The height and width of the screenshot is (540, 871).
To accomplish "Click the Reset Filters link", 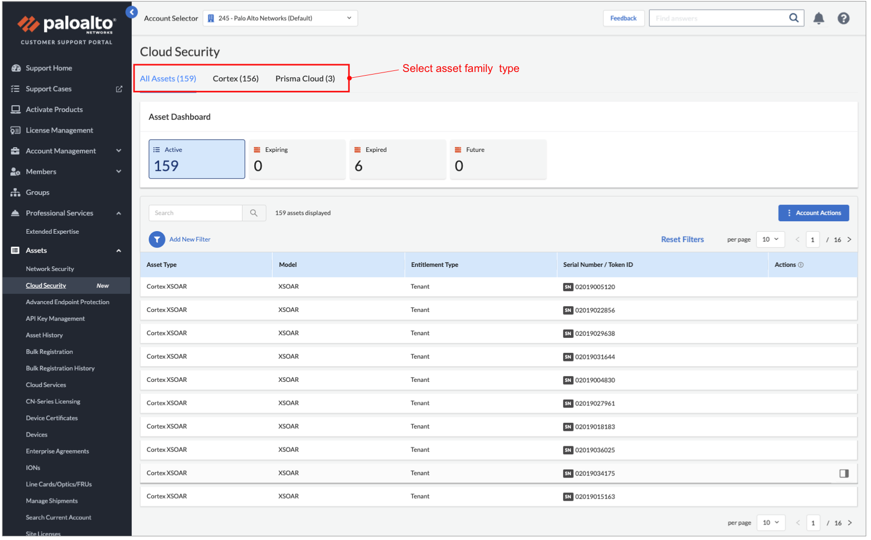I will 682,240.
